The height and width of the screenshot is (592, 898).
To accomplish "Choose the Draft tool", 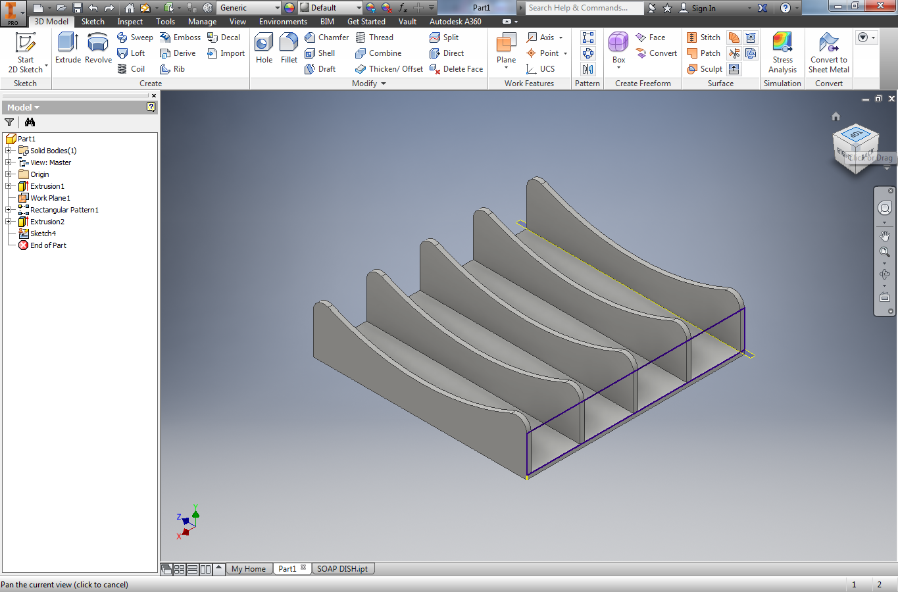I will (x=320, y=69).
